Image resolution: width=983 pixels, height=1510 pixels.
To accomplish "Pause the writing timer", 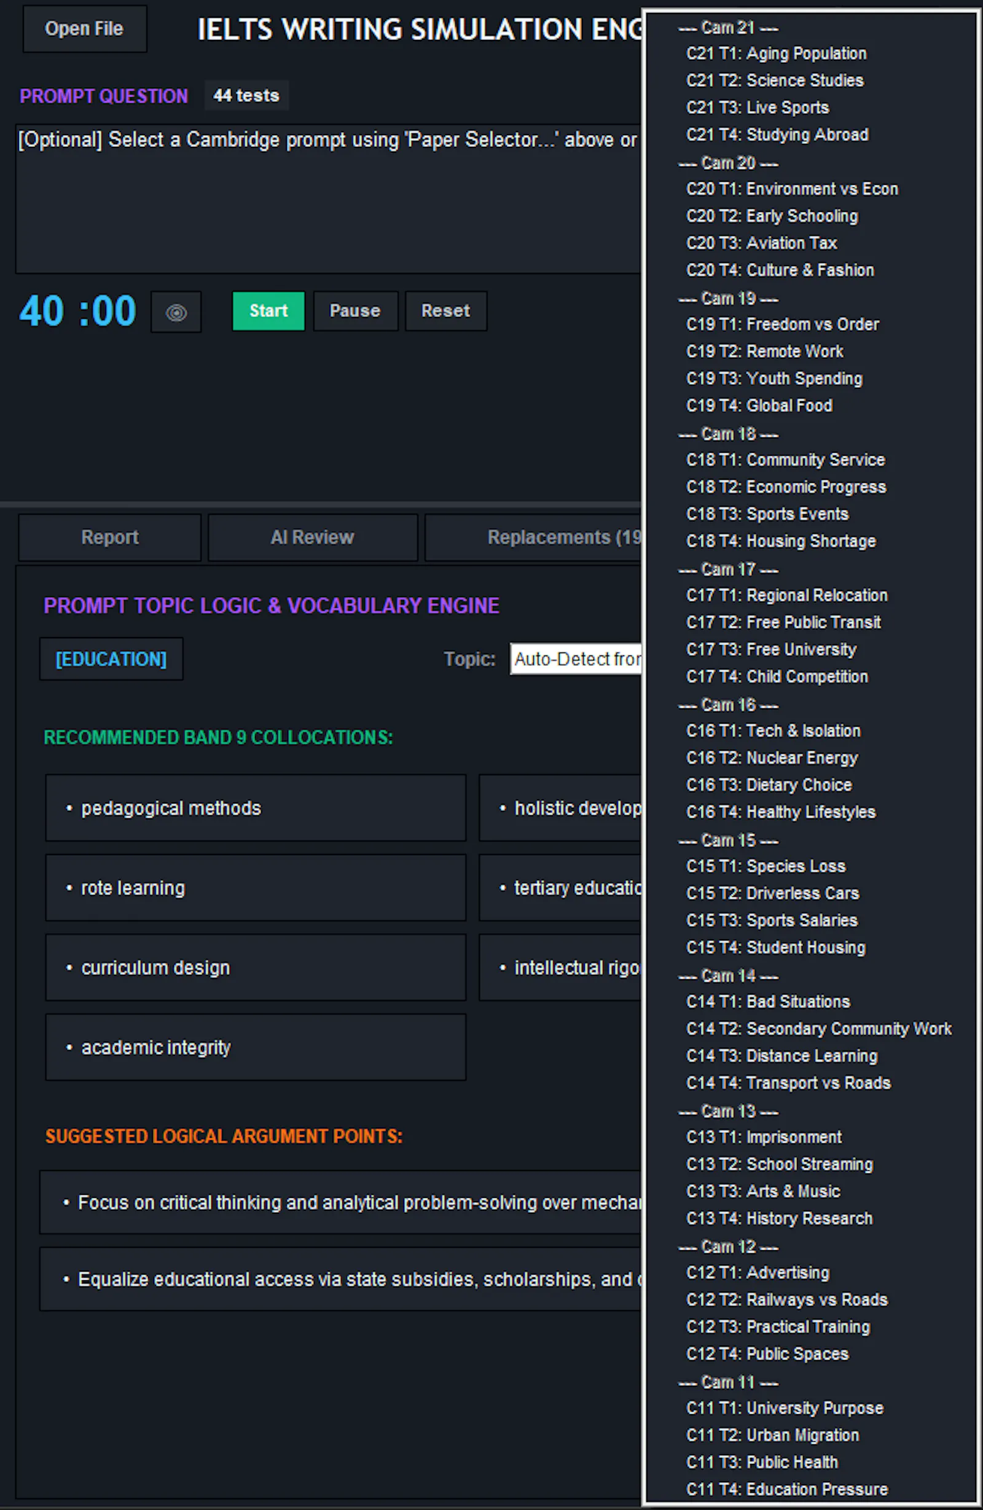I will click(355, 311).
